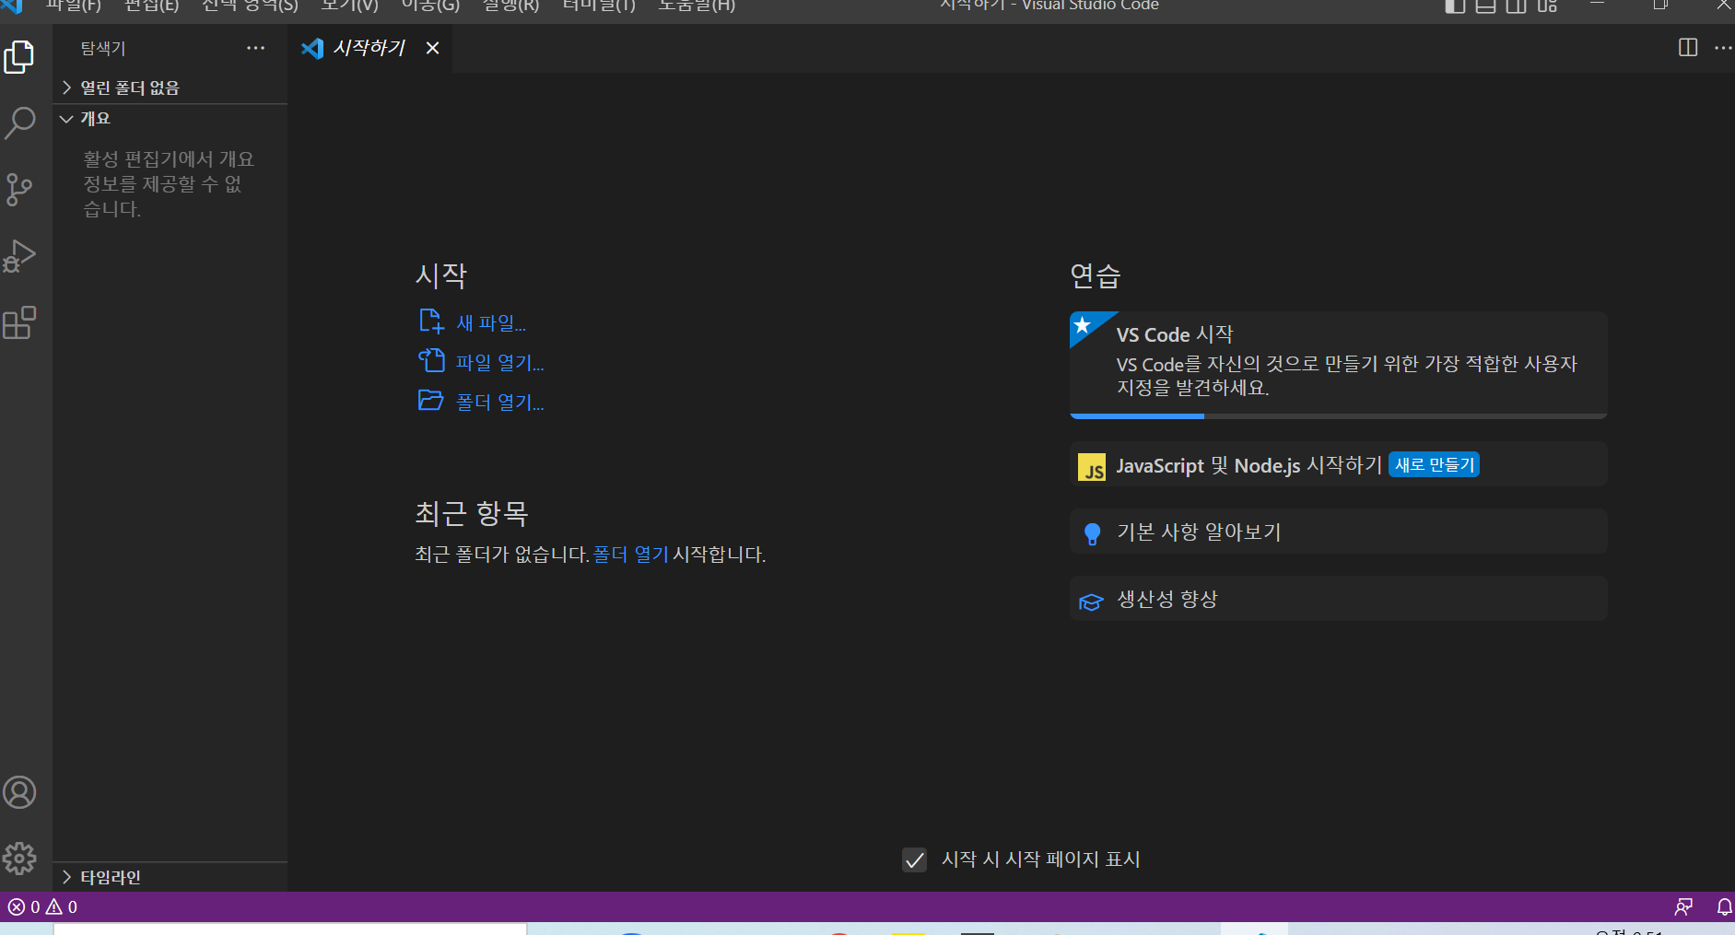This screenshot has height=935, width=1735.
Task: Expand the 타임라인 section
Action: (170, 877)
